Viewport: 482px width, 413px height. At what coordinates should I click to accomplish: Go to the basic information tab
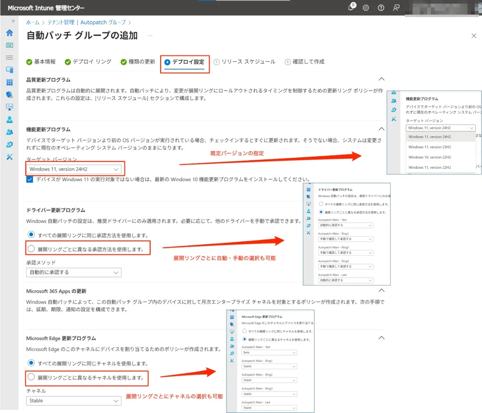(x=41, y=62)
